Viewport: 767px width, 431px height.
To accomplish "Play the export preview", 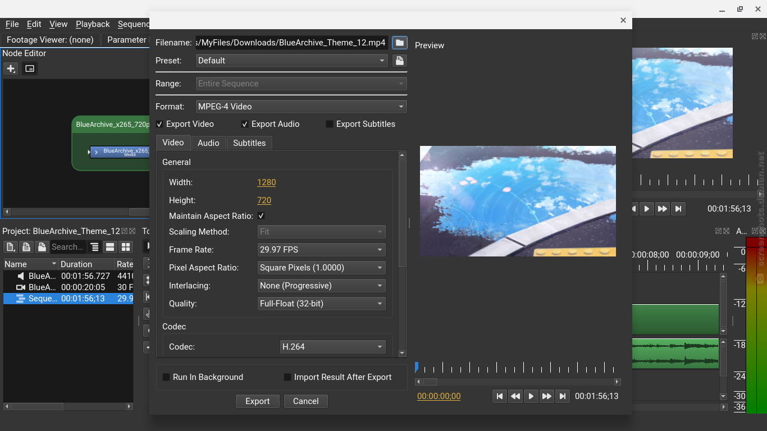I will pos(531,396).
